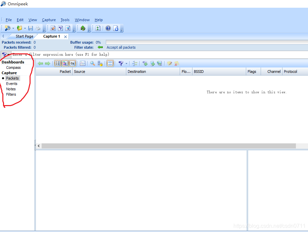The height and width of the screenshot is (232, 308).
Task: Click the page with play arrow icon
Action: (116, 28)
